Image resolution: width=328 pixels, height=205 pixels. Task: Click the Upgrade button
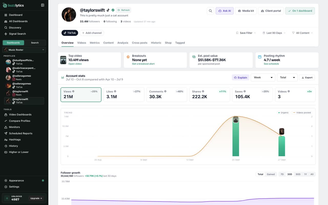click(36, 198)
